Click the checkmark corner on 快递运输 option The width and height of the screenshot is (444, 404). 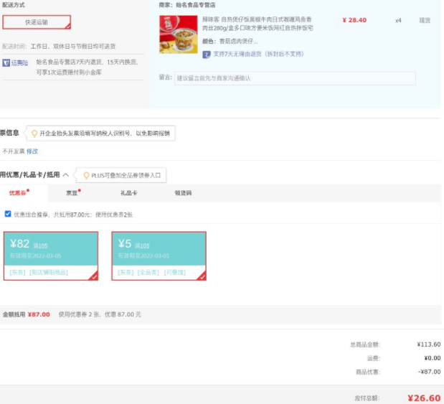pos(67,26)
